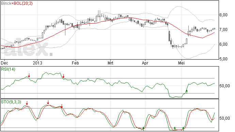The image size is (235, 132).
Task: Click the STO(9,3,3) panel label
Action: click(11, 102)
